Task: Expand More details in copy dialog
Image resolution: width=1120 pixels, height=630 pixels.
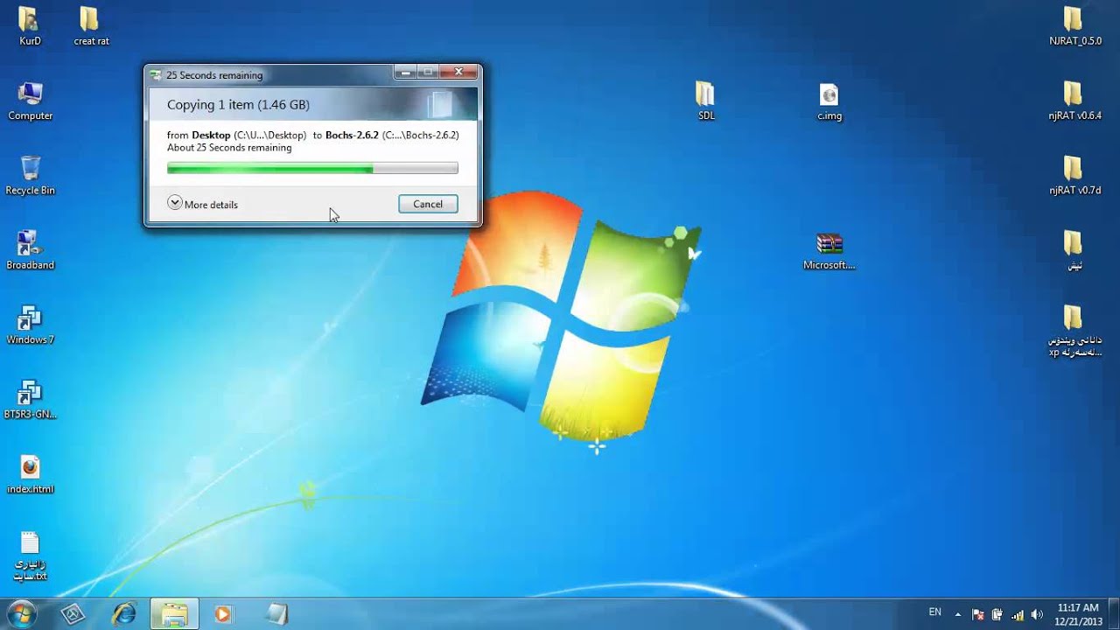Action: click(202, 204)
